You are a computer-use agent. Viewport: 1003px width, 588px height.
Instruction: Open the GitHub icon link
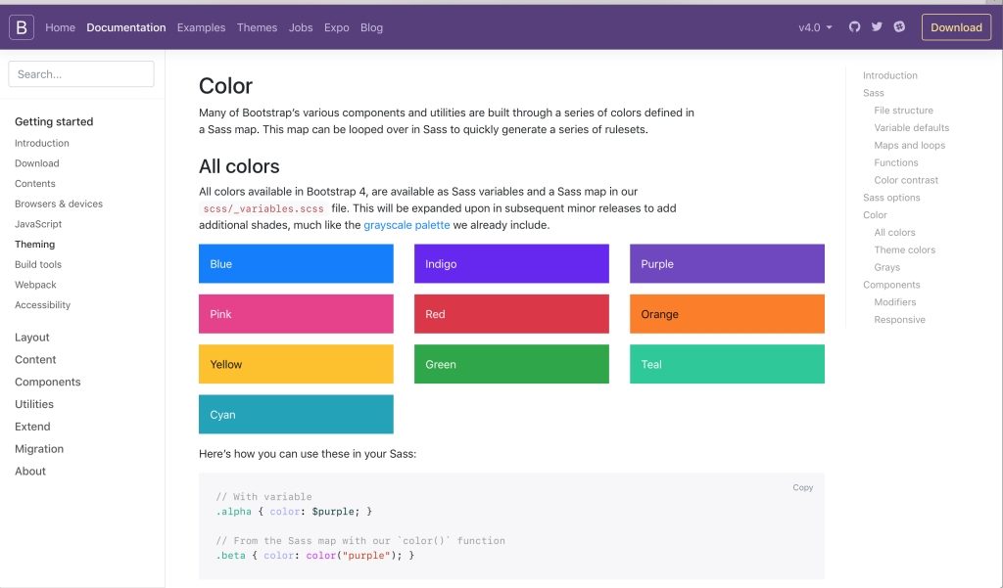point(854,26)
